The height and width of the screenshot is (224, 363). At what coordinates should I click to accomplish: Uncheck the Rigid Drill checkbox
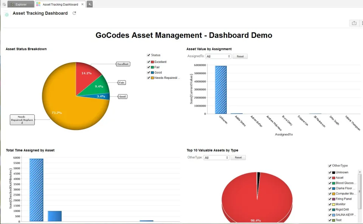click(x=330, y=210)
